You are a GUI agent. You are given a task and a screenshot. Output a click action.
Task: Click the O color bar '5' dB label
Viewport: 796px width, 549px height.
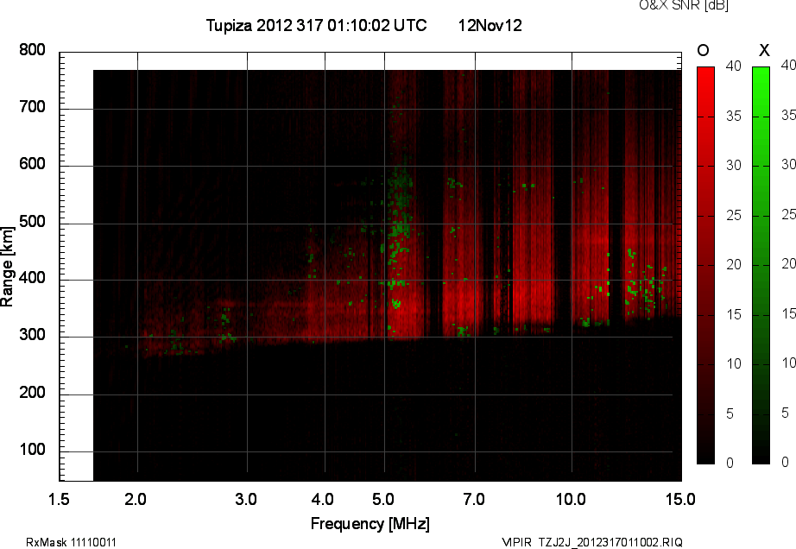[730, 414]
